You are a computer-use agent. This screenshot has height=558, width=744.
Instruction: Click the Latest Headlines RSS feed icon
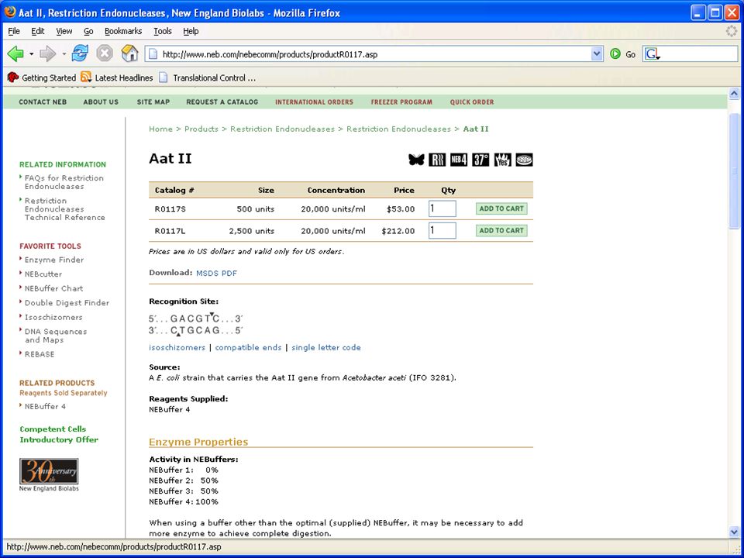tap(86, 77)
